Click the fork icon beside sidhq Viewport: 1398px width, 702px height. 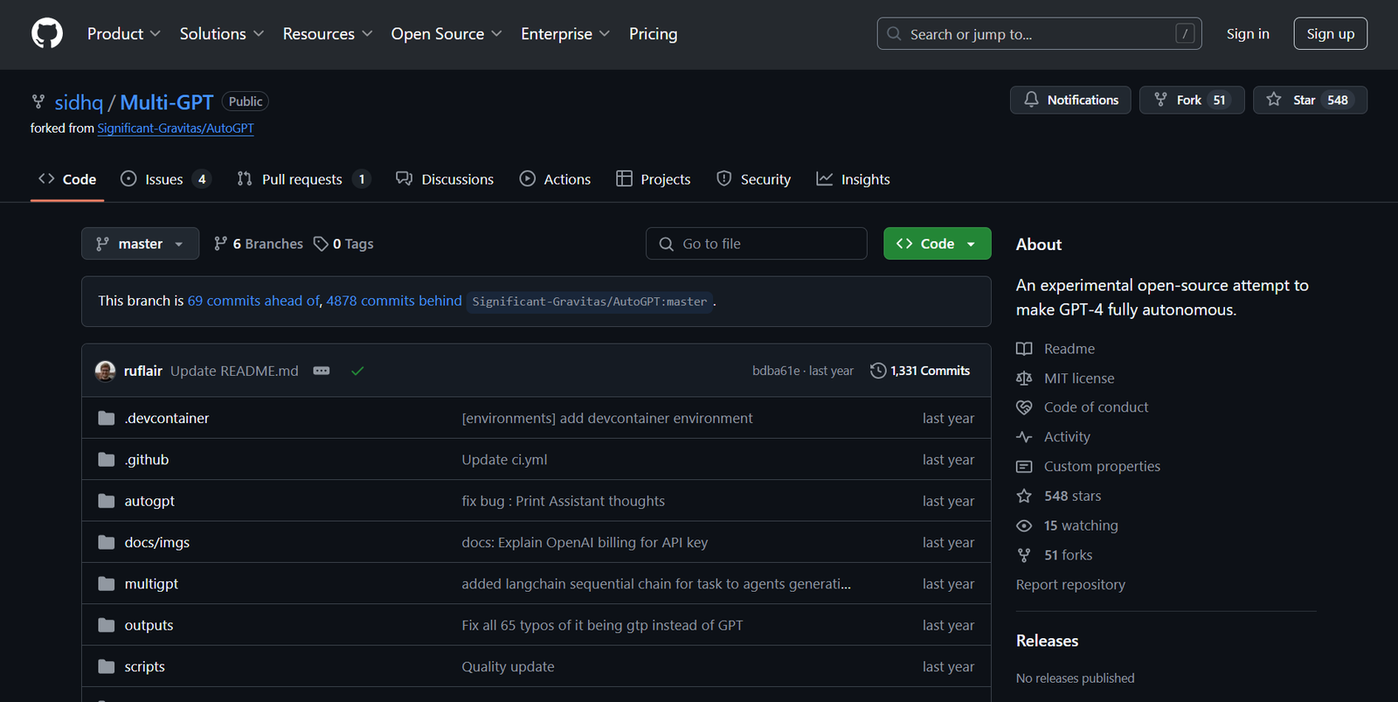click(x=38, y=102)
